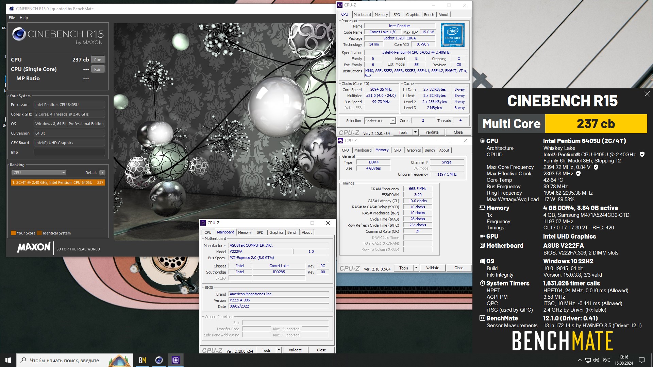Image resolution: width=653 pixels, height=367 pixels.
Task: Run the CPU multi-core benchmark
Action: pyautogui.click(x=98, y=60)
